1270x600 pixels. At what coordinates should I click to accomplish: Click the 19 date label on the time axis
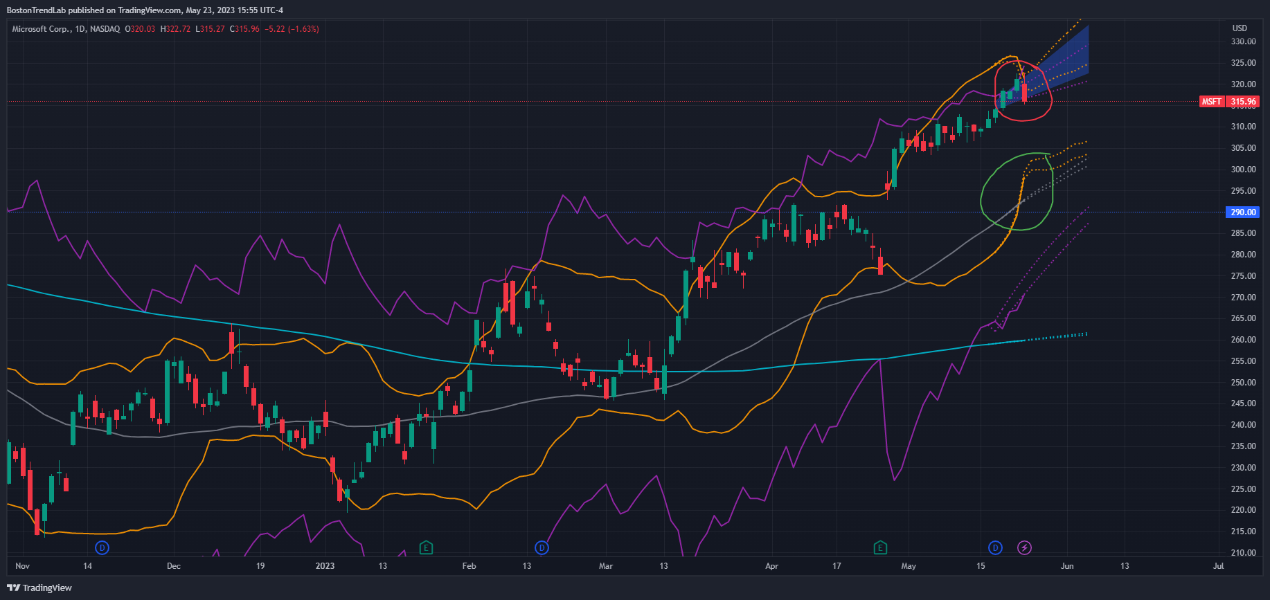coord(260,566)
